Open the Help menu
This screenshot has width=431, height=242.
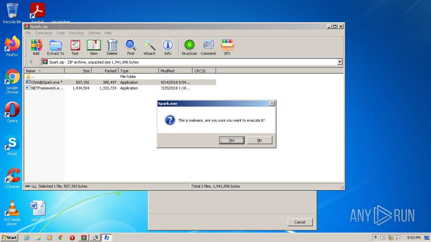point(108,33)
